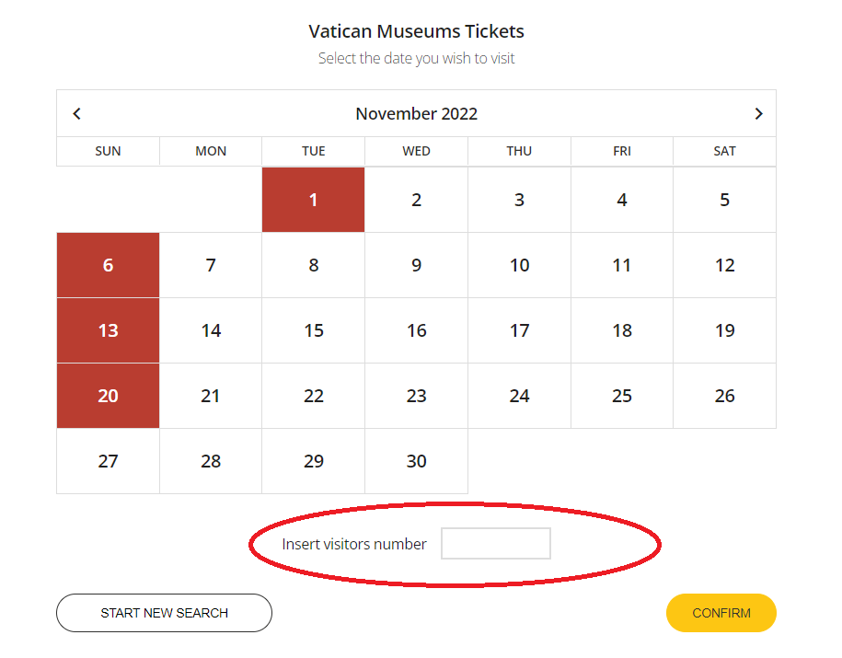Select November 21 on the calendar
This screenshot has width=842, height=658.
pos(211,396)
